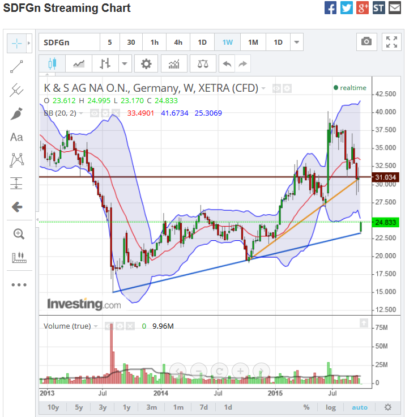Open the chart style dropdown arrow
The width and height of the screenshot is (405, 417).
[x=125, y=63]
